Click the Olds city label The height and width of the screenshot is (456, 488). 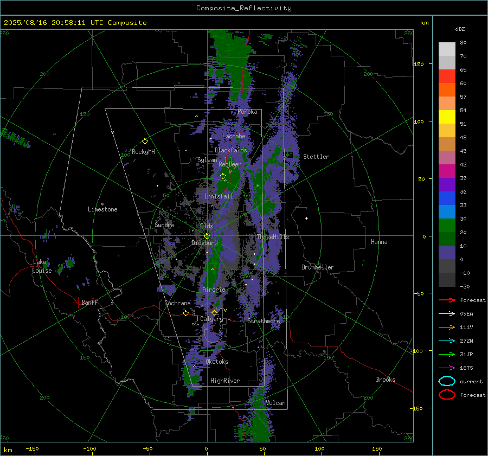207,226
